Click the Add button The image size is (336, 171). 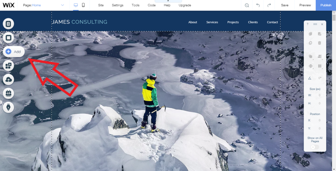pos(14,52)
